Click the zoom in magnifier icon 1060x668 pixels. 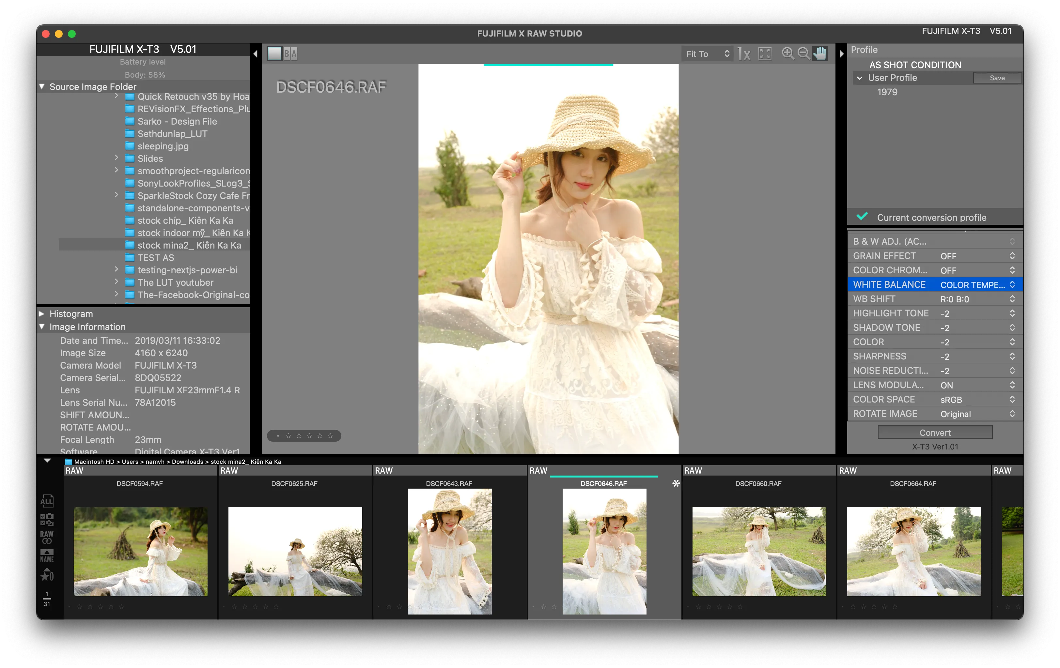(x=787, y=53)
